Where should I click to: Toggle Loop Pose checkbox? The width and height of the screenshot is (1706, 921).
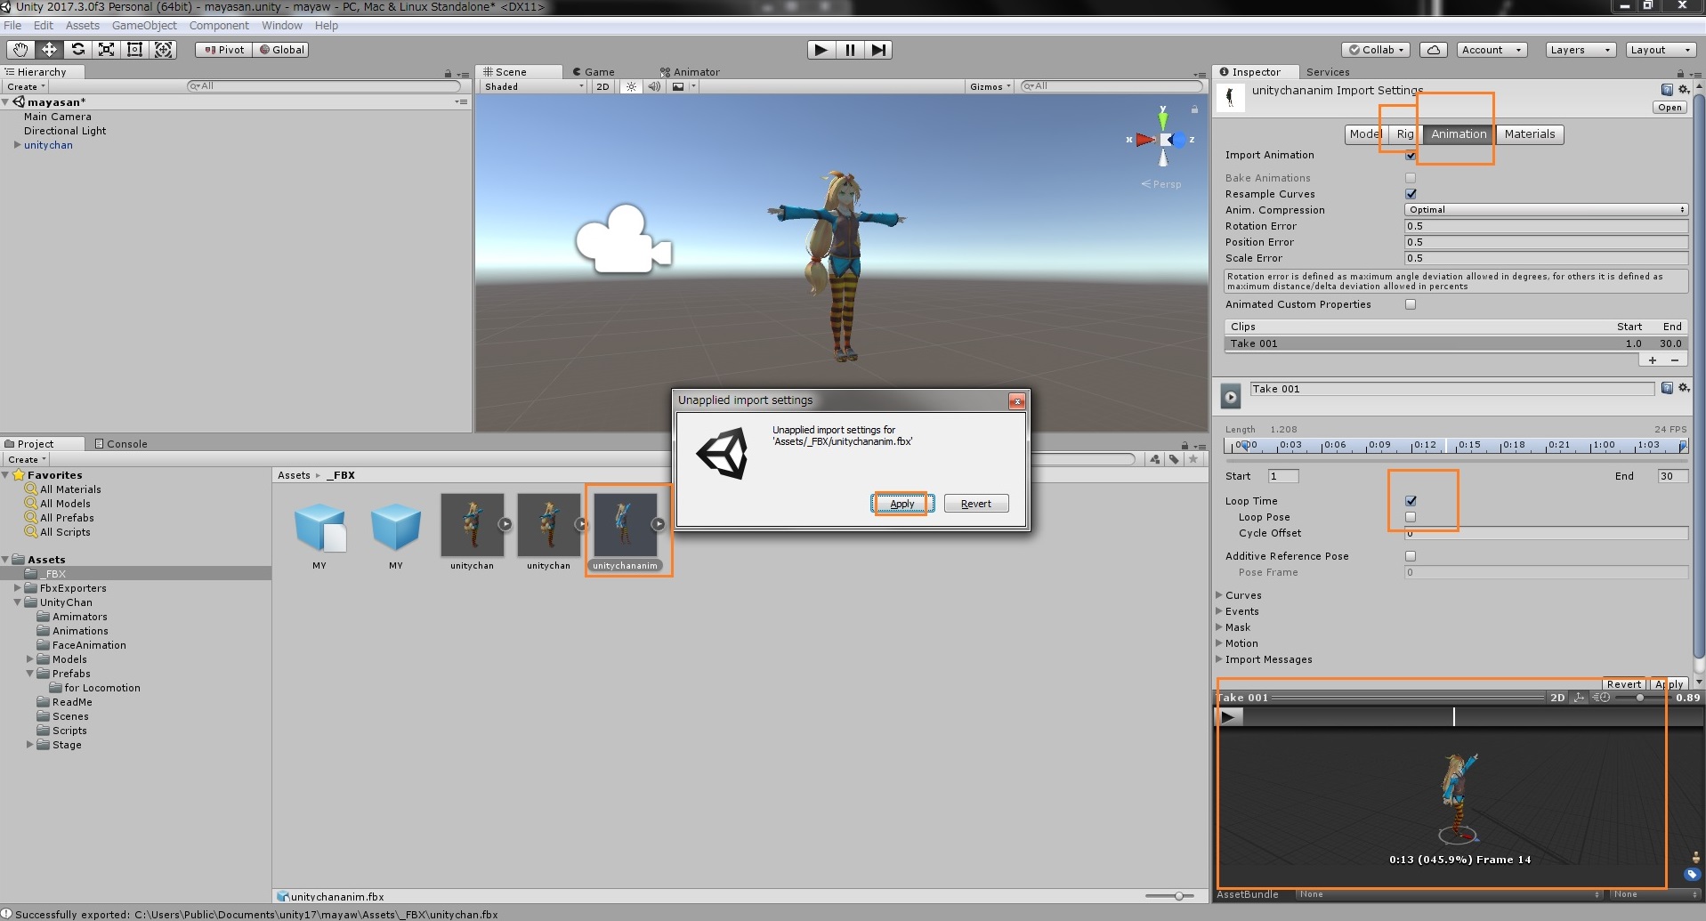click(x=1411, y=517)
